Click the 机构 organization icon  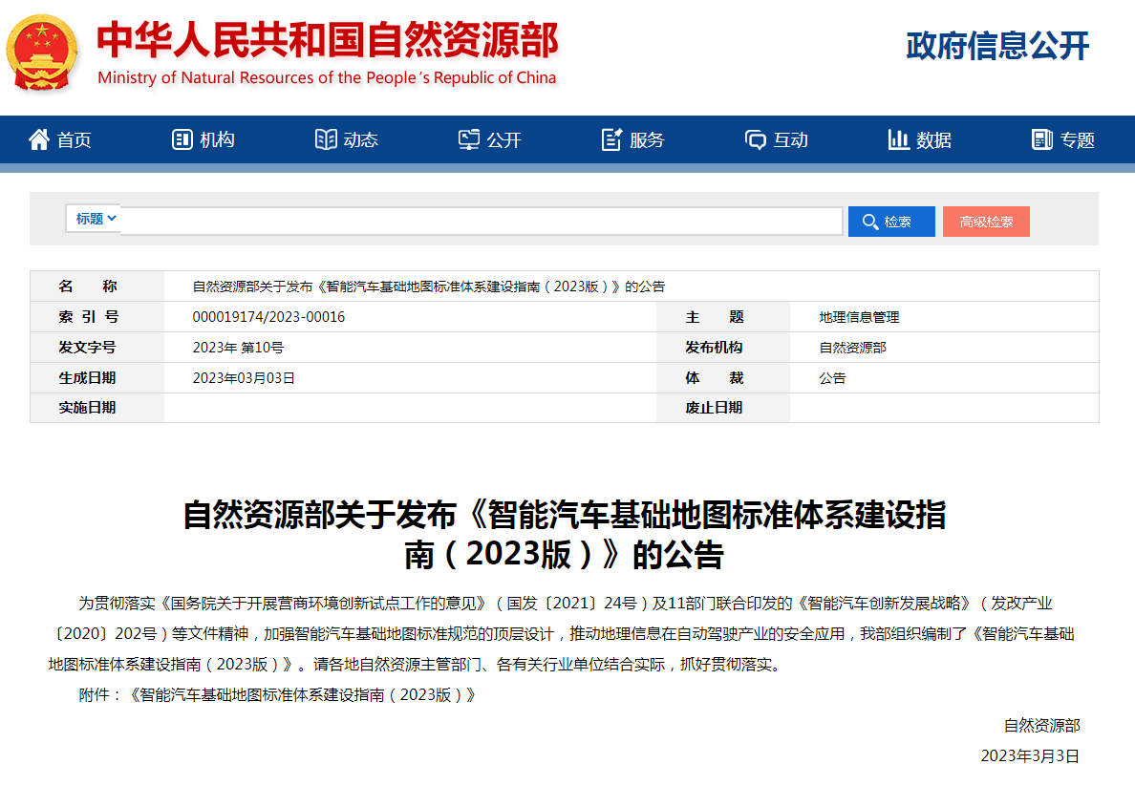[182, 139]
